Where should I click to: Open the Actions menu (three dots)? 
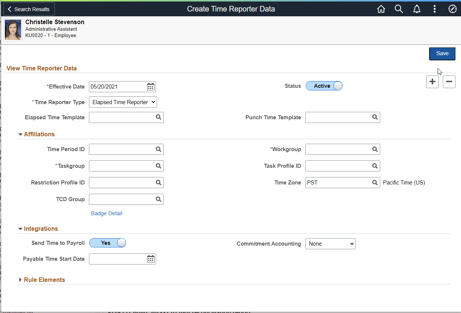pos(434,9)
